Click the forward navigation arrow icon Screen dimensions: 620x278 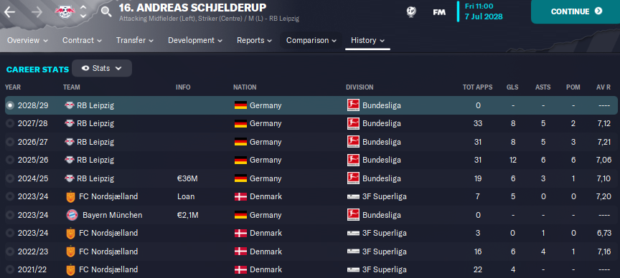[x=37, y=12]
